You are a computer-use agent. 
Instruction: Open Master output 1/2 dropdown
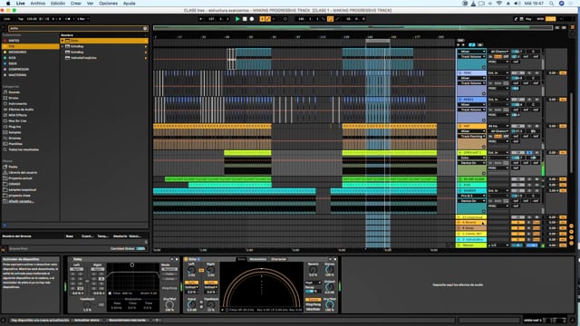[x=498, y=245]
